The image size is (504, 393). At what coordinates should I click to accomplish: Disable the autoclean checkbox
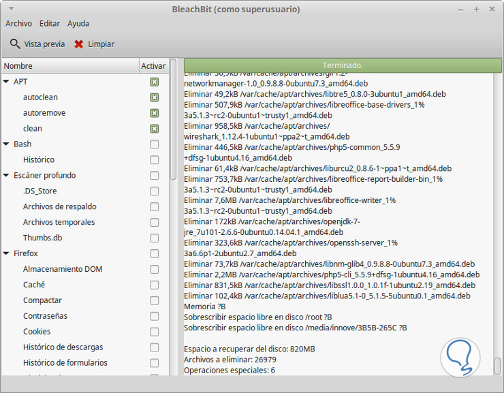pyautogui.click(x=155, y=97)
